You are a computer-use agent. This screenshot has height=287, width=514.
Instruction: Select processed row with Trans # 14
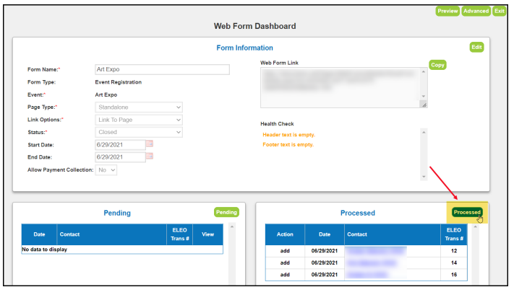coord(366,262)
